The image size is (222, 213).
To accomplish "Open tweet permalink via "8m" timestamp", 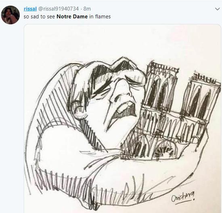I will point(87,9).
